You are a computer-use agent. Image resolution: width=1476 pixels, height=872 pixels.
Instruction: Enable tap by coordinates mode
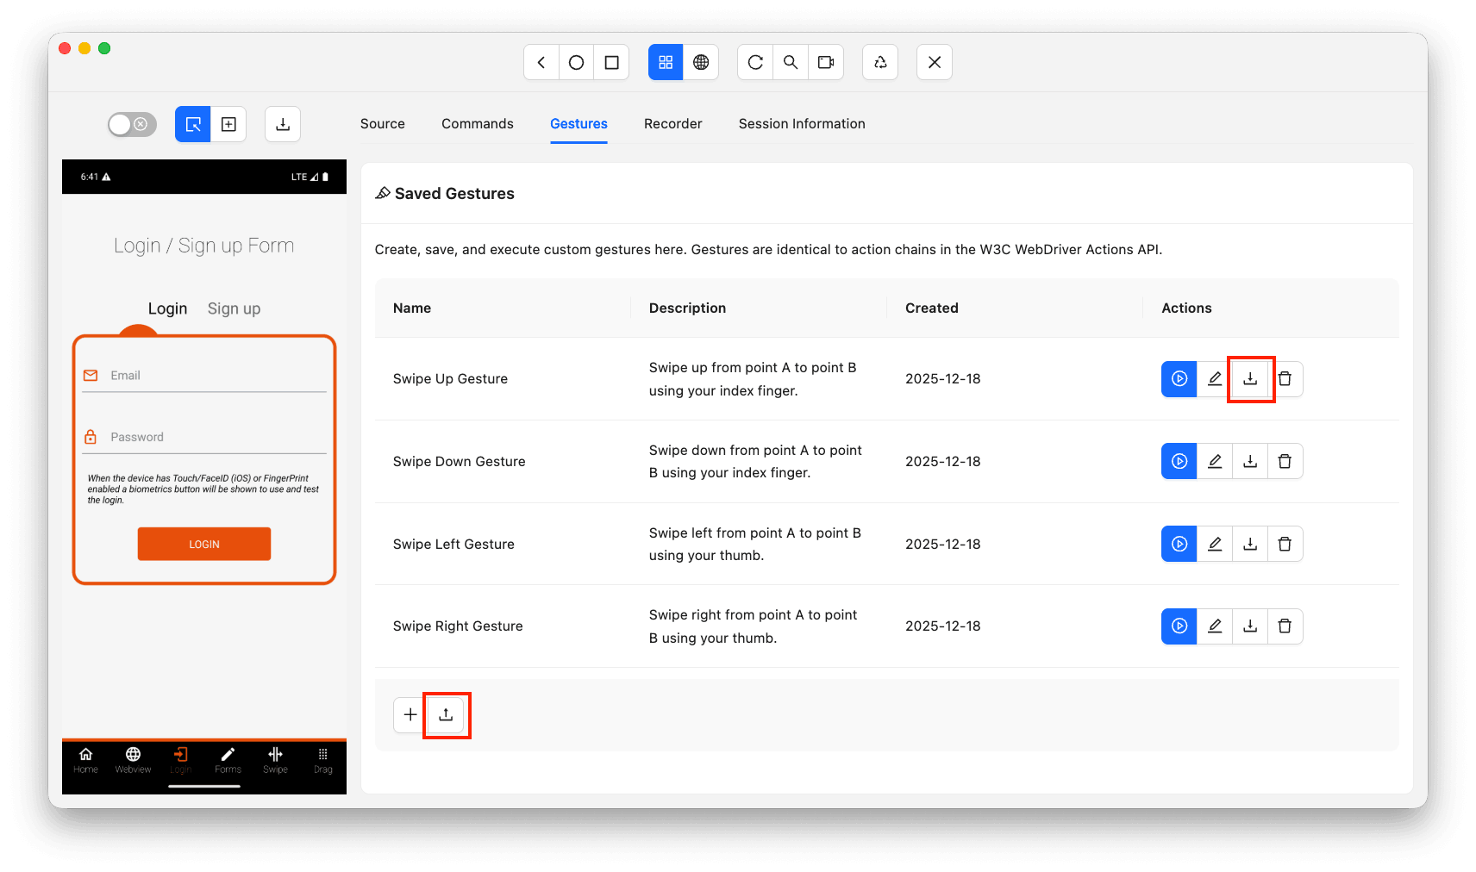pos(228,124)
